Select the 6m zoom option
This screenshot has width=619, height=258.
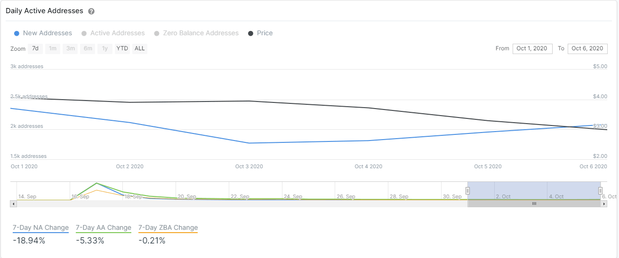(x=88, y=48)
